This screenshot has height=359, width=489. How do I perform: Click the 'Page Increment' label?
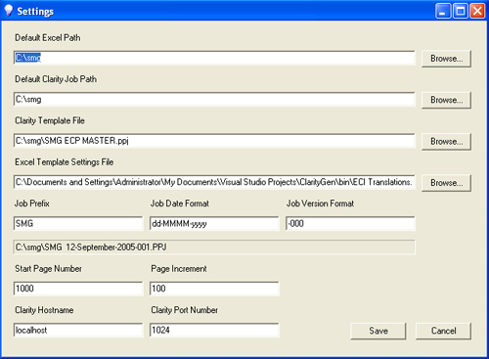[179, 269]
